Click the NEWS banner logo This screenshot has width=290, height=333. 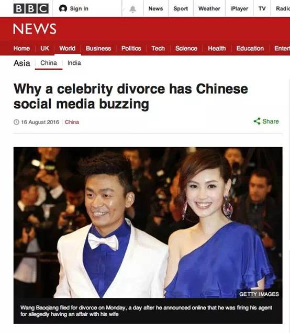click(x=35, y=29)
